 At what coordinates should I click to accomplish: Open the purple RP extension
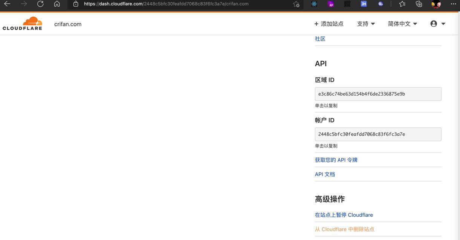pos(331,4)
